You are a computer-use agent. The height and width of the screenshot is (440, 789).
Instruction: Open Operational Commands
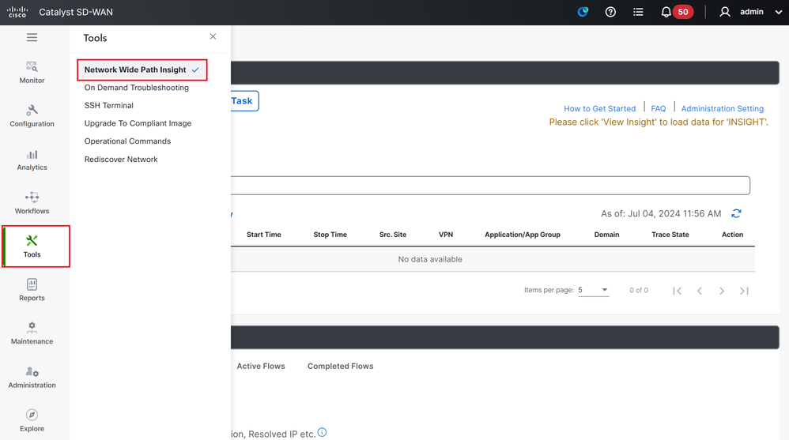(127, 141)
